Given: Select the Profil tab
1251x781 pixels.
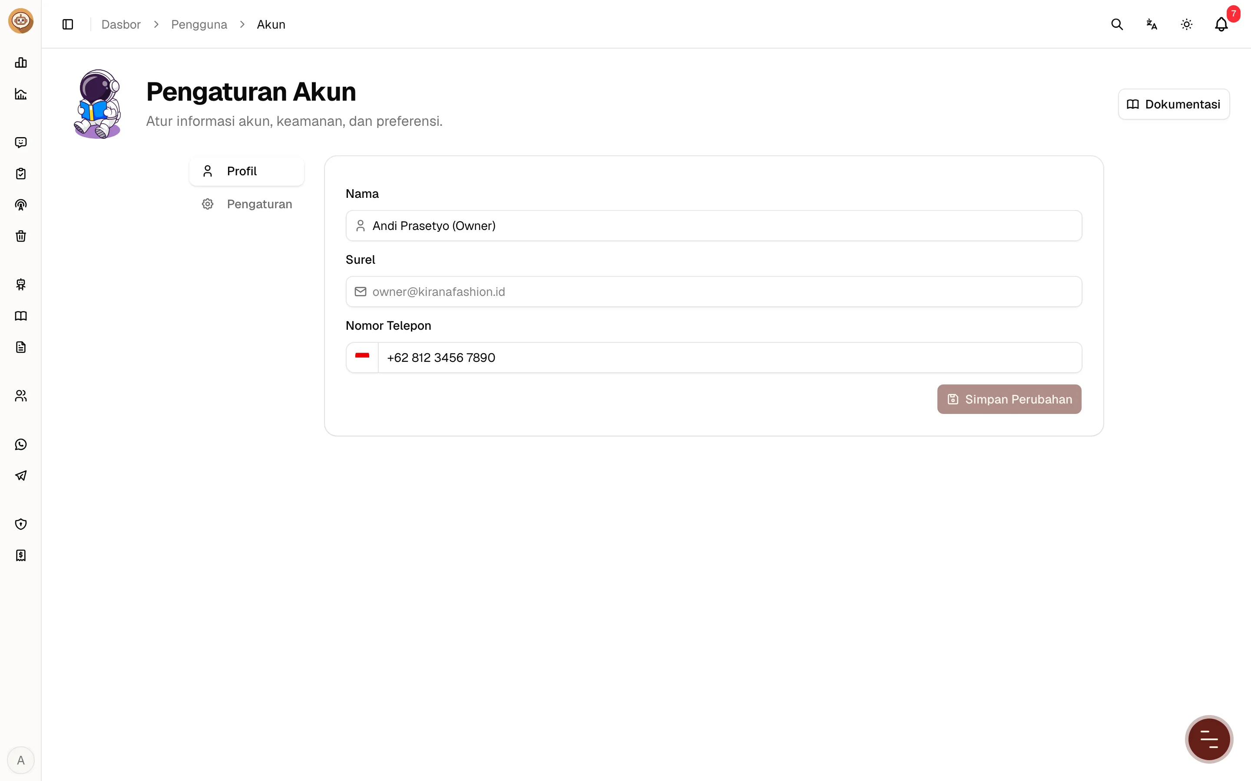Looking at the screenshot, I should tap(247, 171).
